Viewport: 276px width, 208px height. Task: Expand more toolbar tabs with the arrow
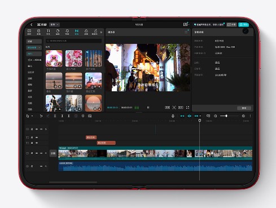pos(101,32)
